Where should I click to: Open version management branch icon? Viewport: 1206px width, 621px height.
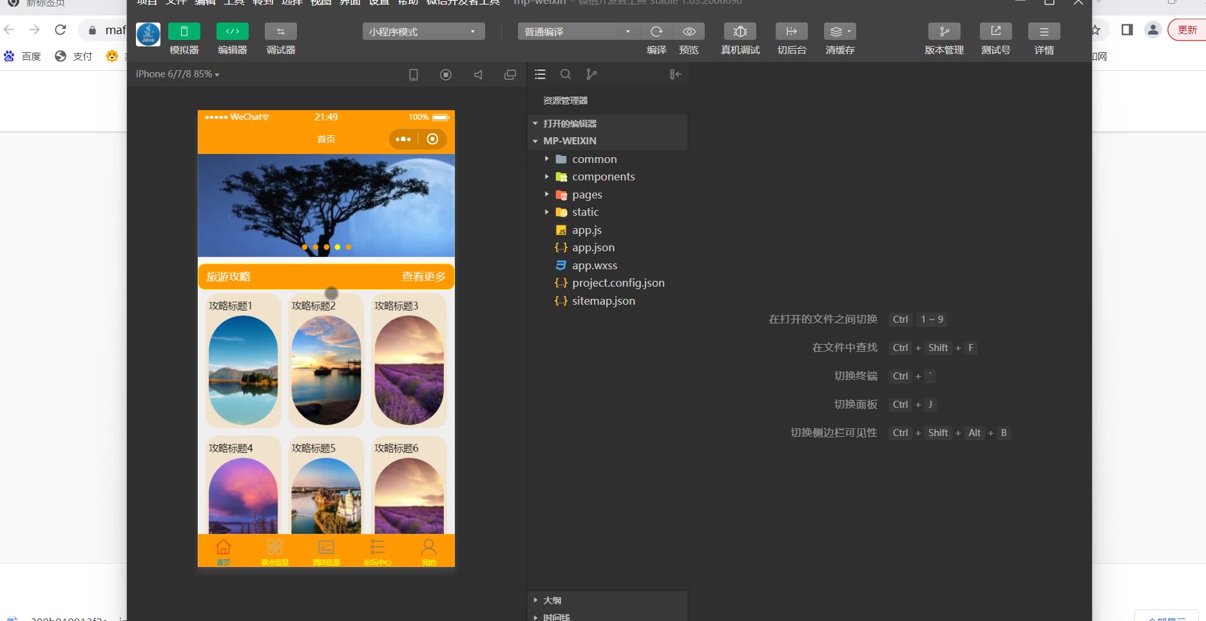(x=944, y=32)
